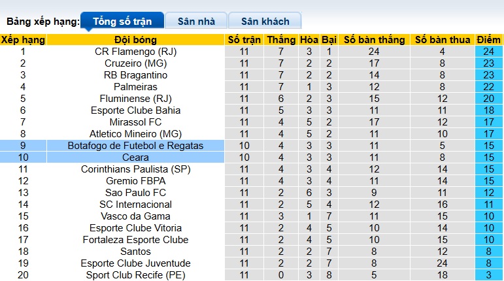This screenshot has height=281, width=504.
Task: Click Sao Paulo FC team name
Action: pyautogui.click(x=135, y=193)
